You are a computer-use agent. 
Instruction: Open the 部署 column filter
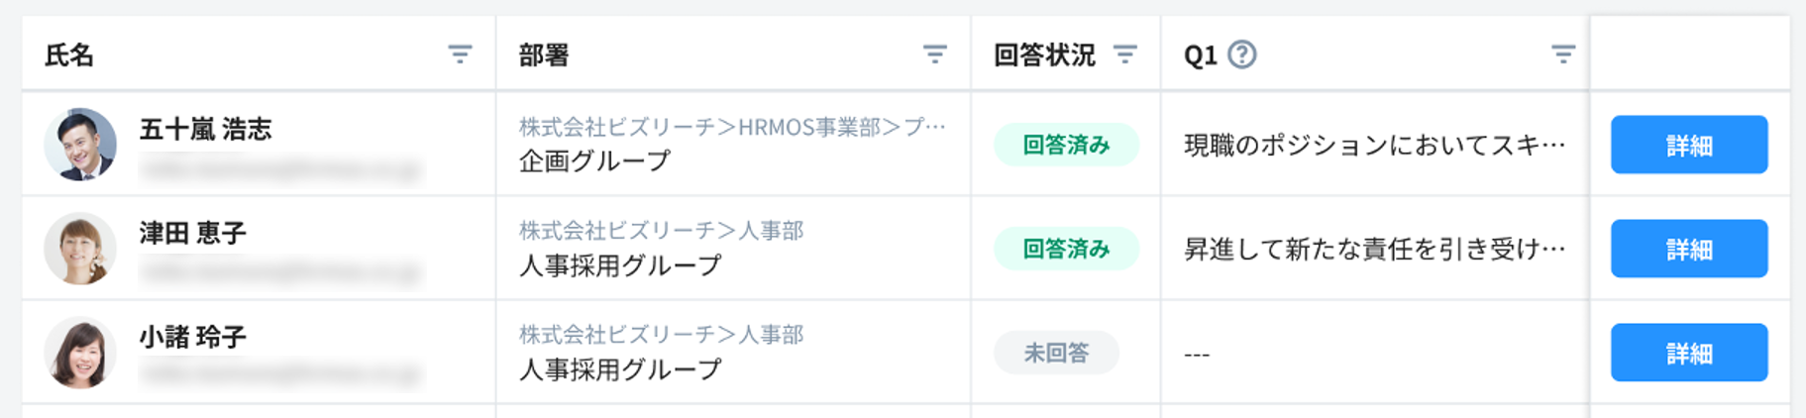pyautogui.click(x=934, y=54)
